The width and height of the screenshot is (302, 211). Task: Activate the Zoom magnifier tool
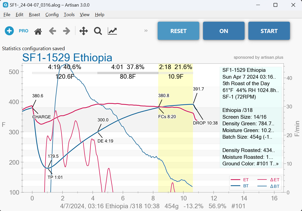tap(98, 31)
